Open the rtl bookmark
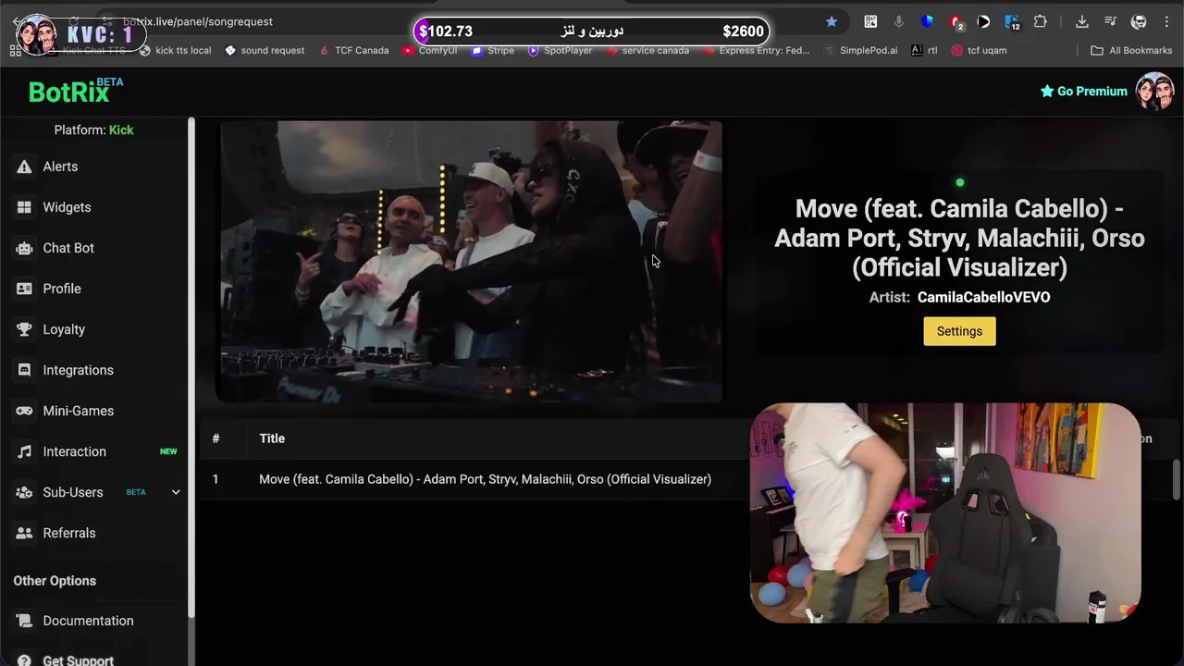This screenshot has width=1184, height=666. point(924,50)
